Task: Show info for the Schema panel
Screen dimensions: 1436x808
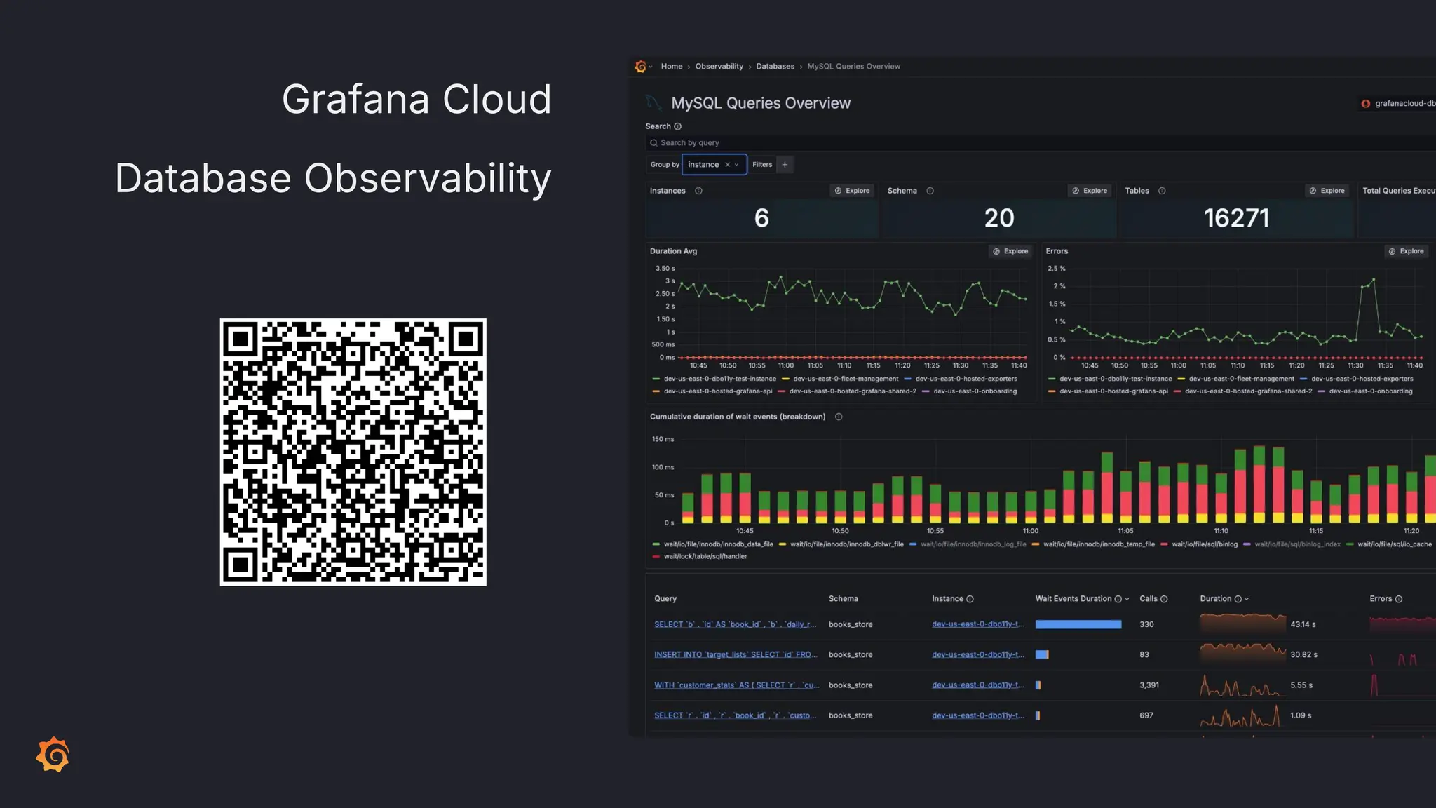Action: (x=930, y=191)
